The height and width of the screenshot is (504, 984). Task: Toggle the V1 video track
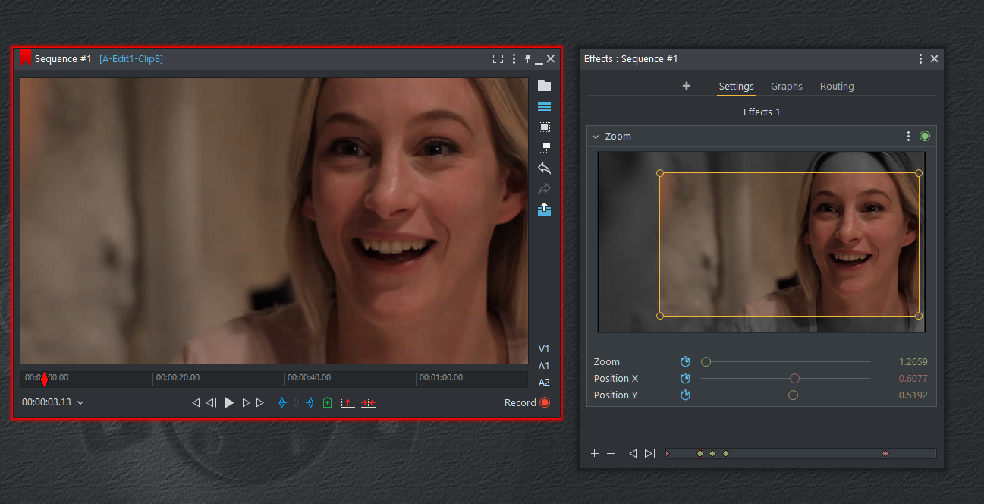544,349
